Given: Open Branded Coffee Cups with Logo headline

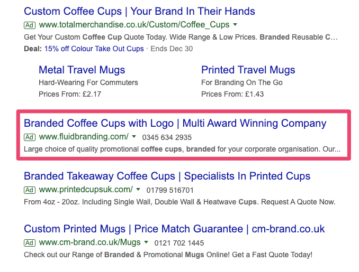Looking at the screenshot, I should [175, 124].
